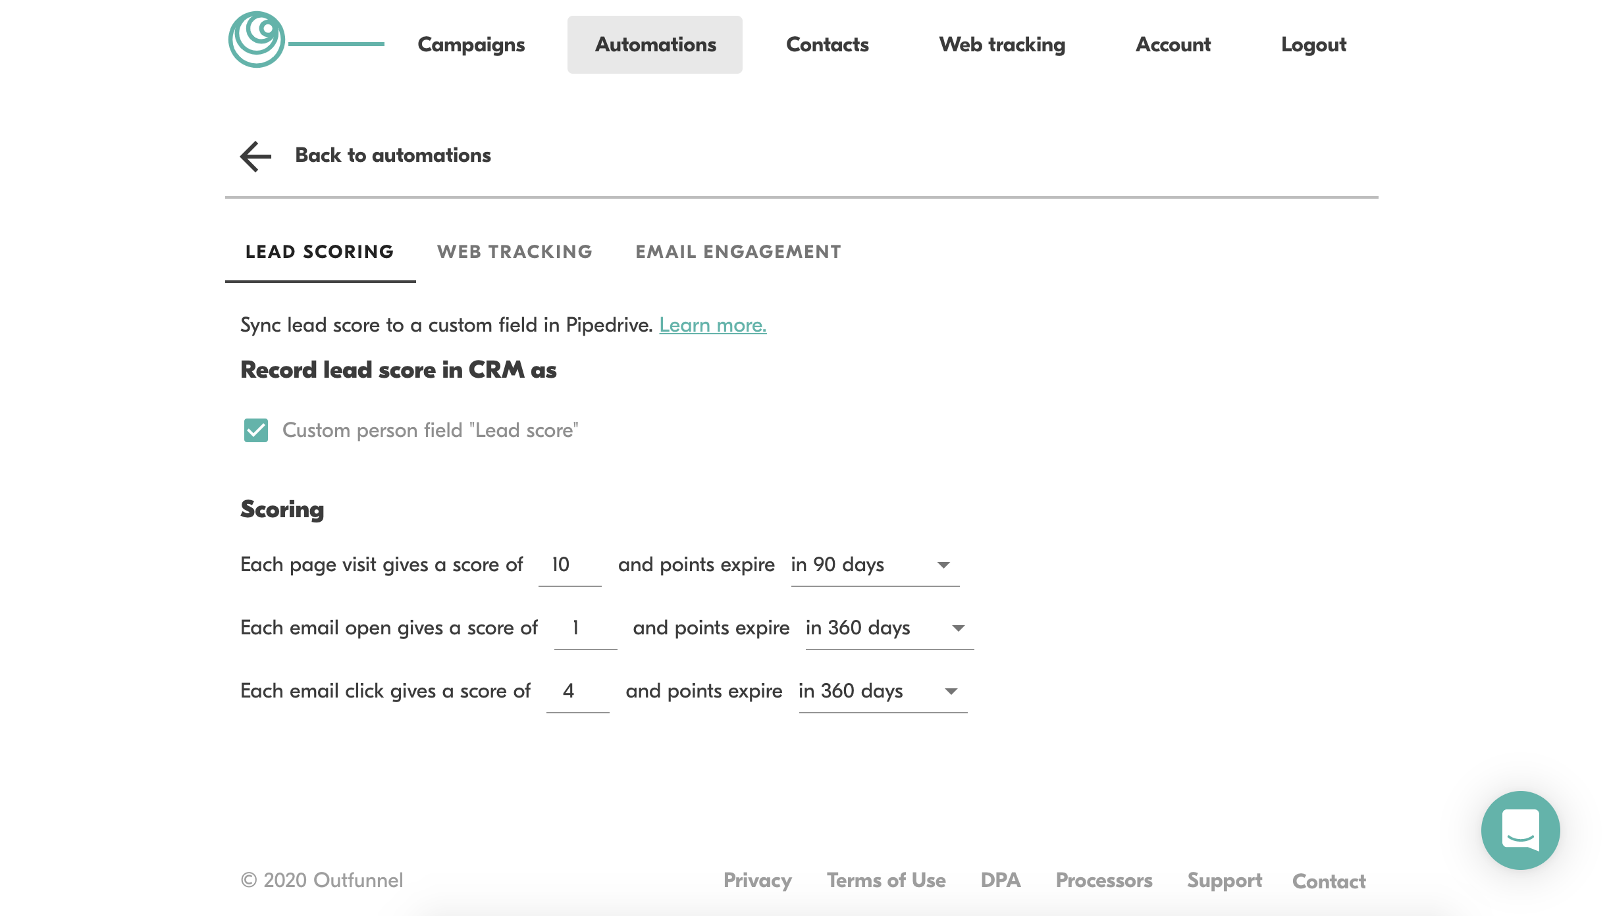1609x916 pixels.
Task: Follow the Learn more link
Action: [x=713, y=325]
